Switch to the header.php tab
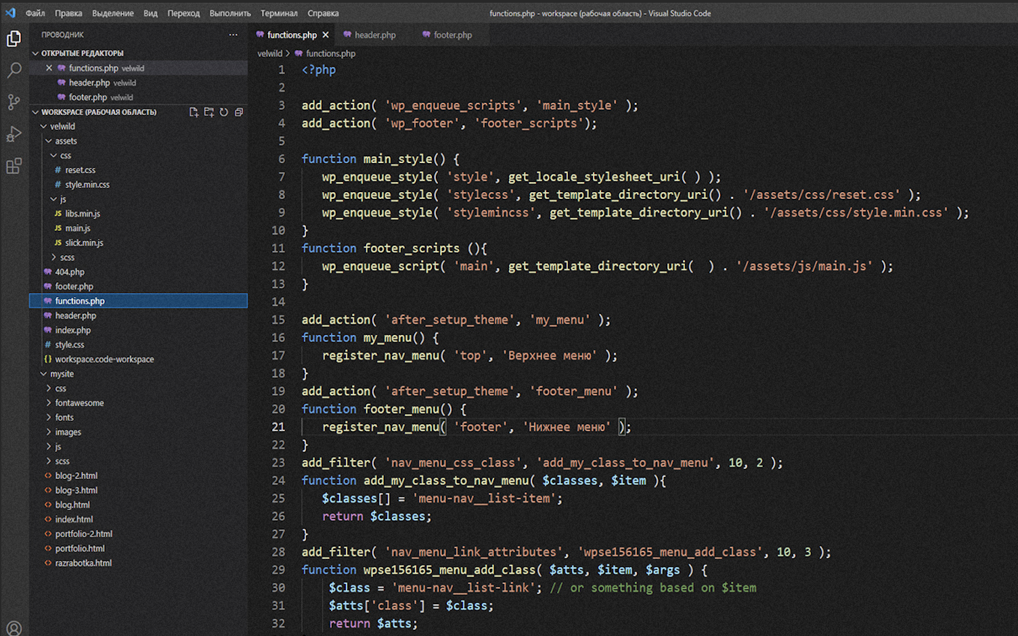The height and width of the screenshot is (636, 1018). click(374, 35)
